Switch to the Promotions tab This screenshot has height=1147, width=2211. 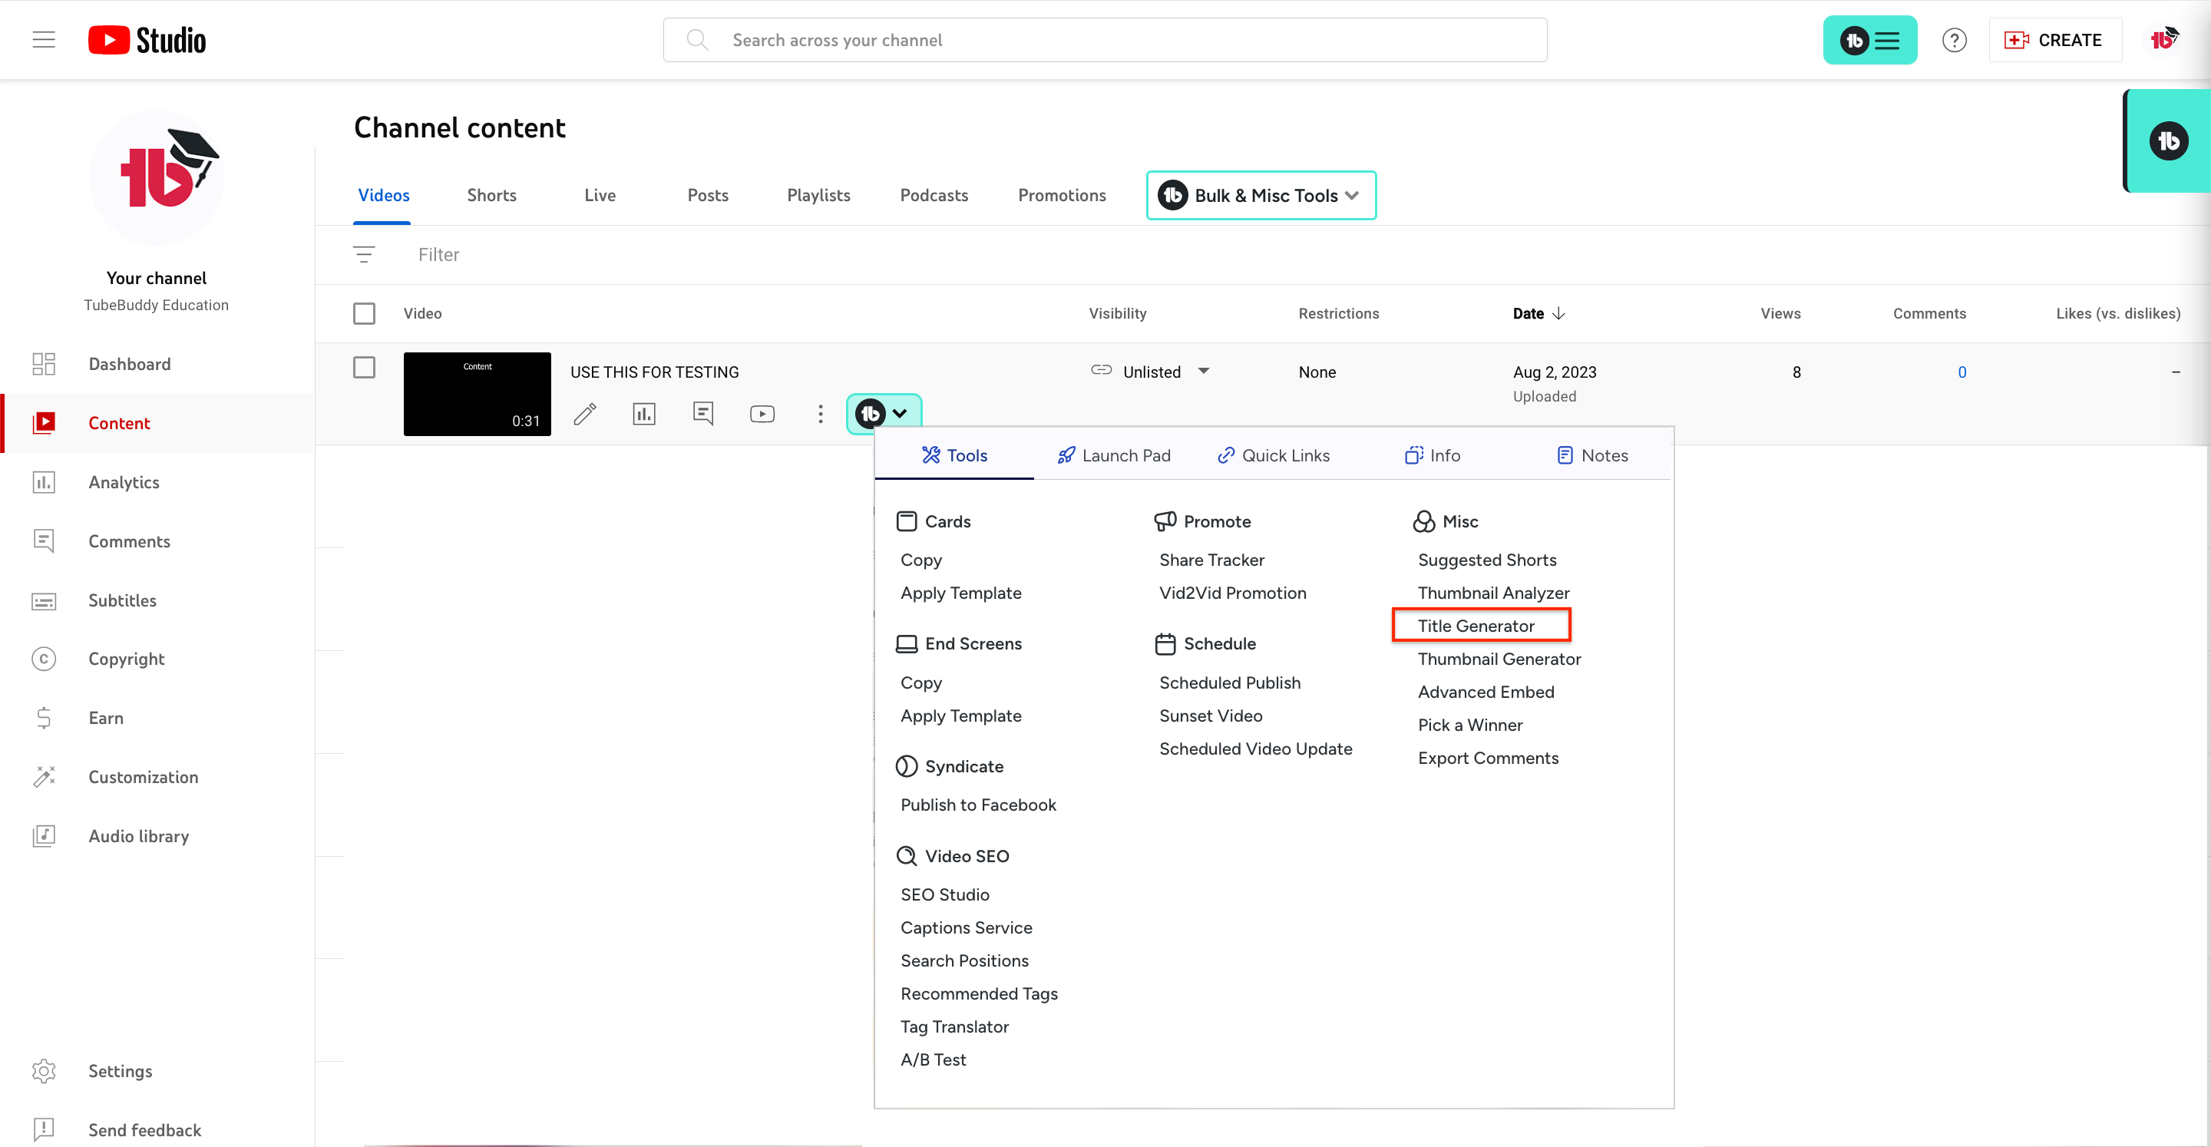pyautogui.click(x=1062, y=196)
